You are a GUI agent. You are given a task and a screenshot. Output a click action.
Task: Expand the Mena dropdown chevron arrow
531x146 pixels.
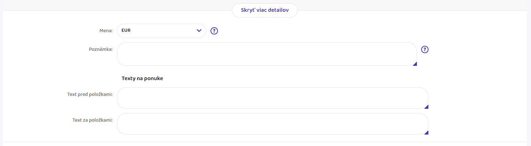click(x=199, y=31)
